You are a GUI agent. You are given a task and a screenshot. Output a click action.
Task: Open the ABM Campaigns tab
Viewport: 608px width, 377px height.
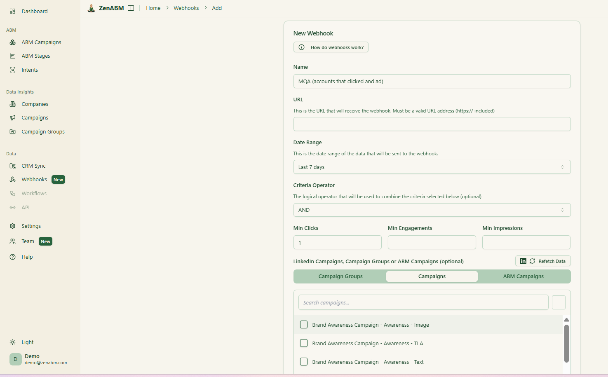pyautogui.click(x=523, y=276)
